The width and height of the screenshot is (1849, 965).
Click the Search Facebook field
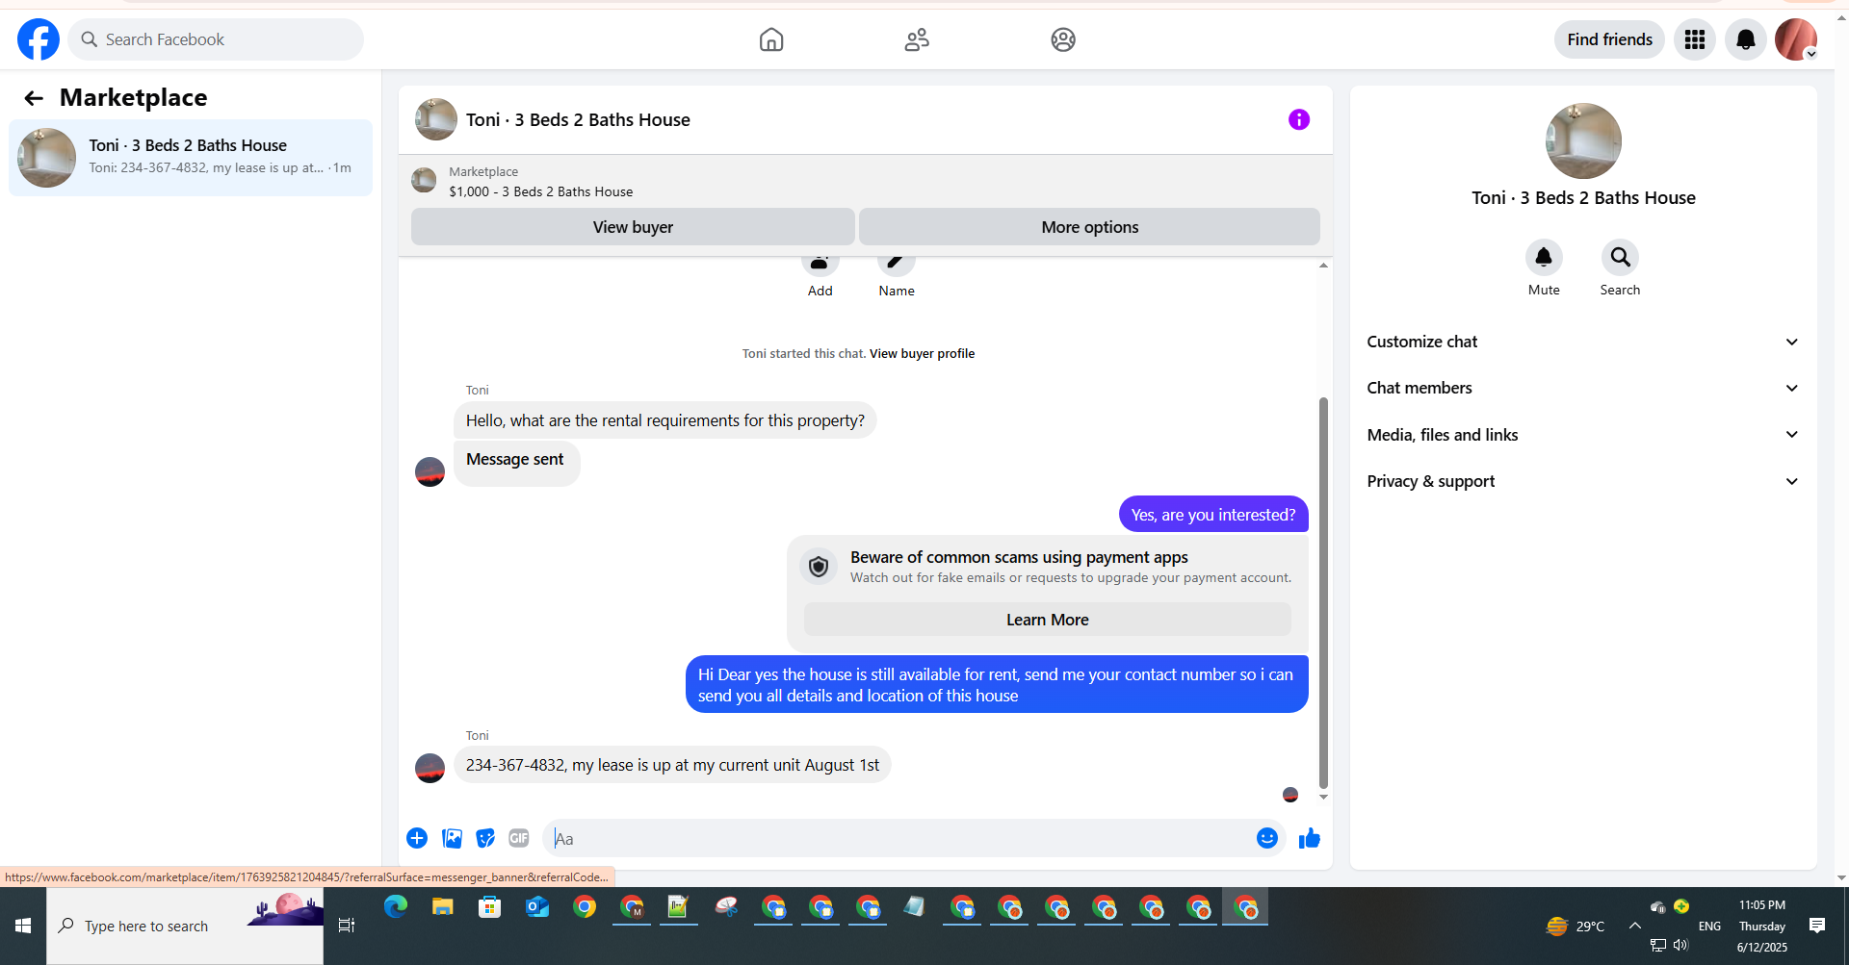click(x=216, y=39)
